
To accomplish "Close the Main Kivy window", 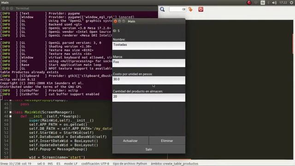I will click(x=115, y=21).
